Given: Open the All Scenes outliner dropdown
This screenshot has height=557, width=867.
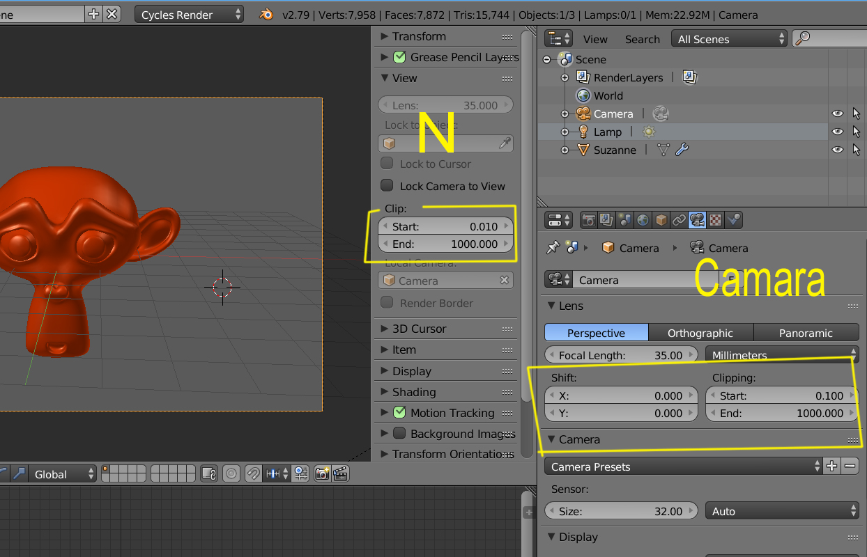Looking at the screenshot, I should [729, 39].
